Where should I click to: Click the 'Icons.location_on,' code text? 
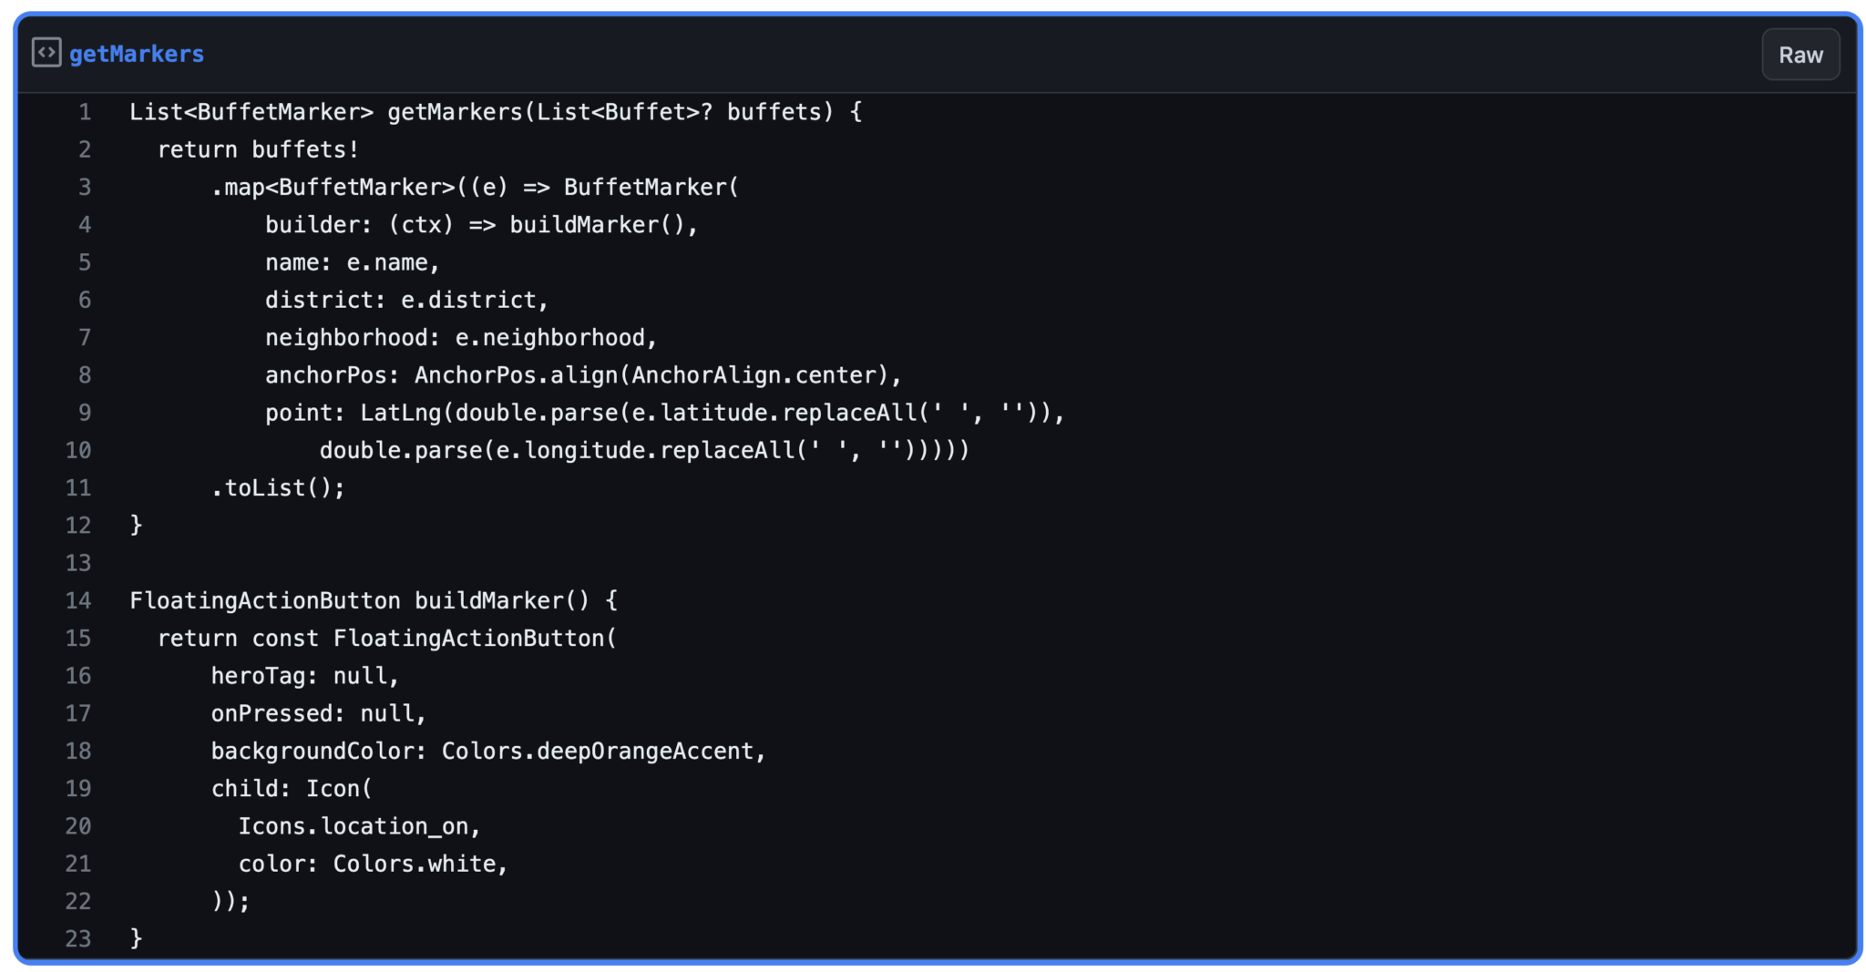359,826
